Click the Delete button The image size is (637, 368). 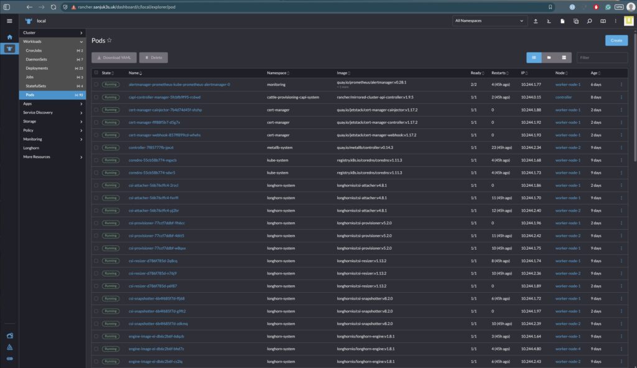tap(154, 58)
